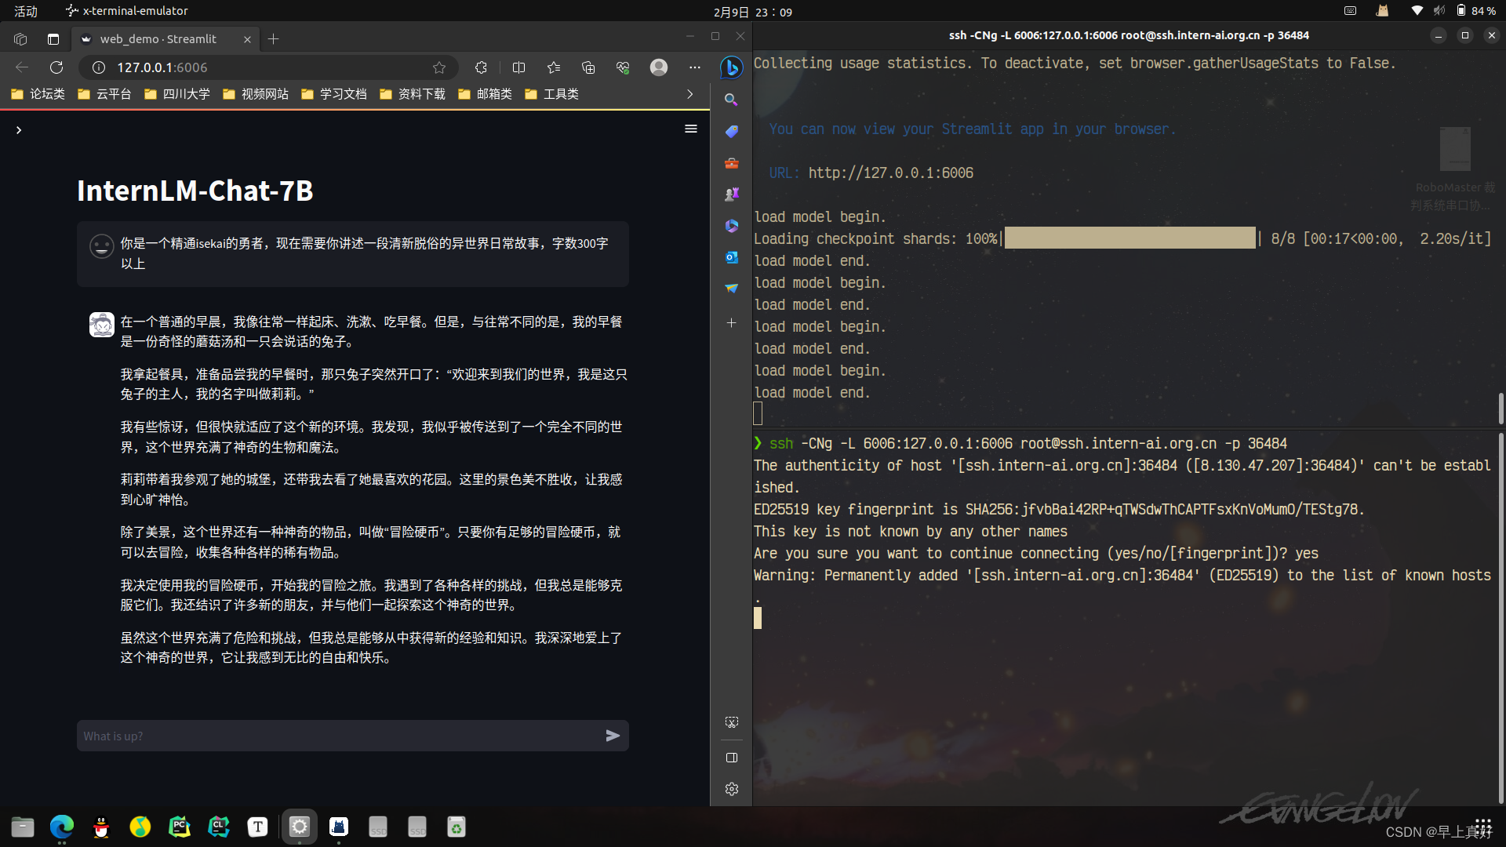Expand the Streamlit sidebar chevron
Image resolution: width=1506 pixels, height=847 pixels.
pyautogui.click(x=19, y=130)
